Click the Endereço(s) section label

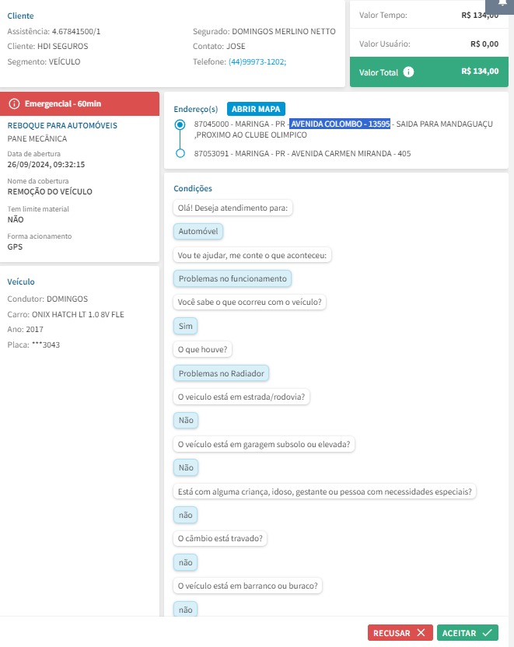(x=195, y=110)
